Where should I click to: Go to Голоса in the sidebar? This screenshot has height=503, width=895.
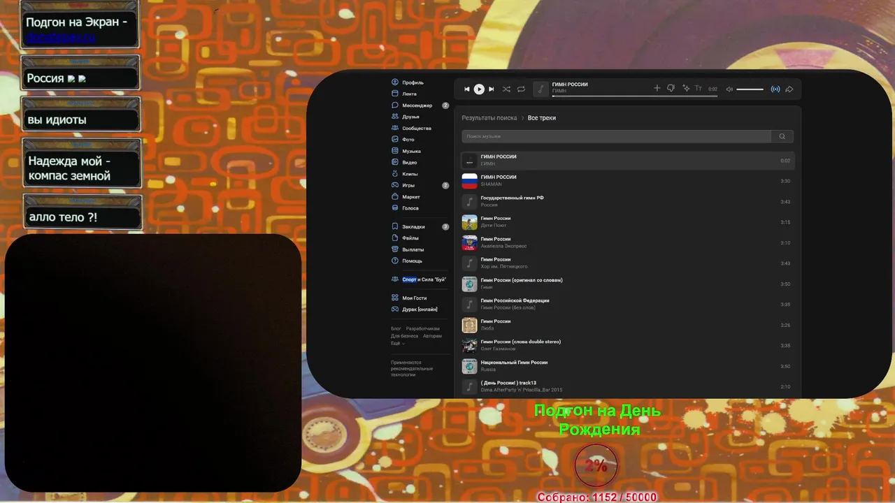(x=410, y=208)
